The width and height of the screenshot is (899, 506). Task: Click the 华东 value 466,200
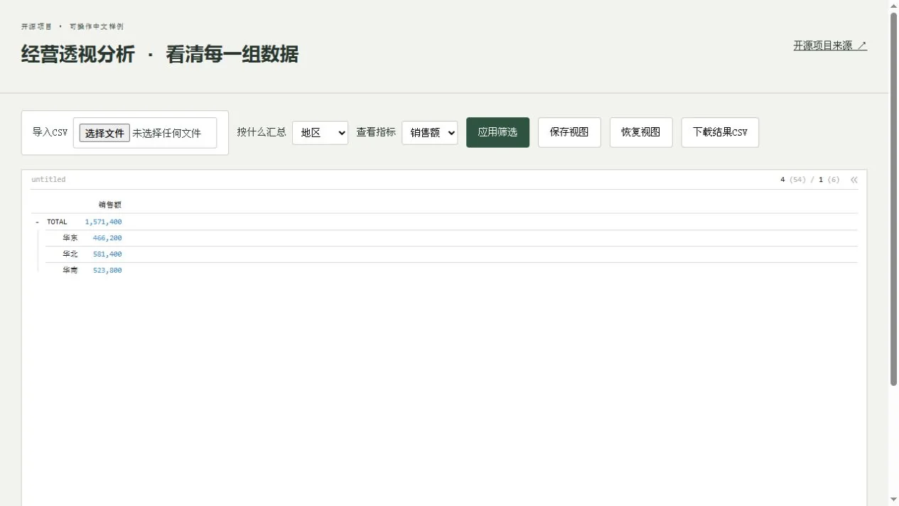[x=107, y=238]
